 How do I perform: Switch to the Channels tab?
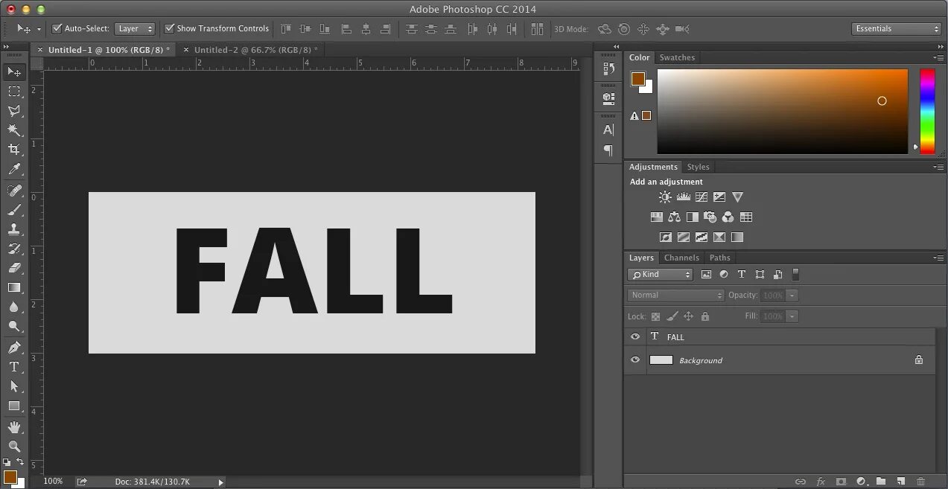pos(681,257)
